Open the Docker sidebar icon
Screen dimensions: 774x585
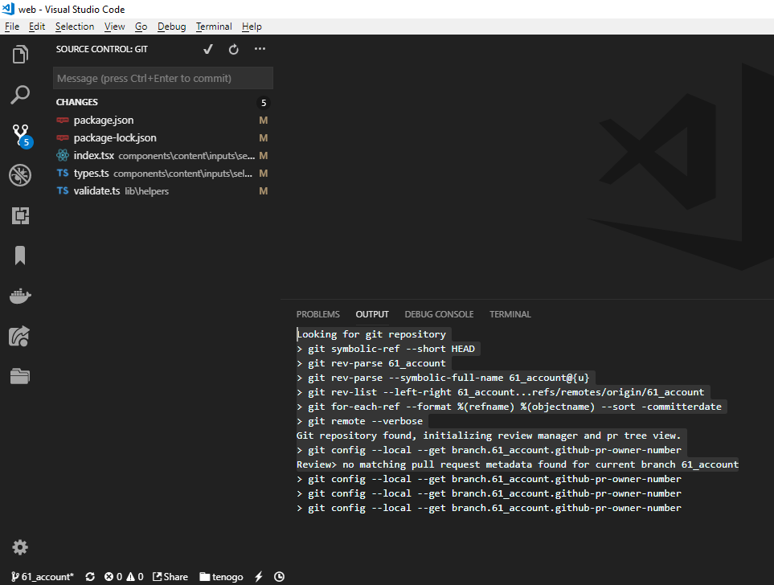coord(19,295)
